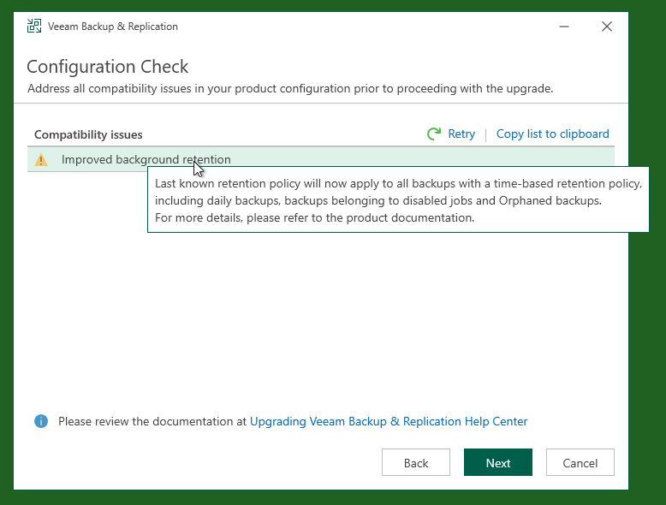666x505 pixels.
Task: Close the Veeam setup window
Action: (607, 27)
